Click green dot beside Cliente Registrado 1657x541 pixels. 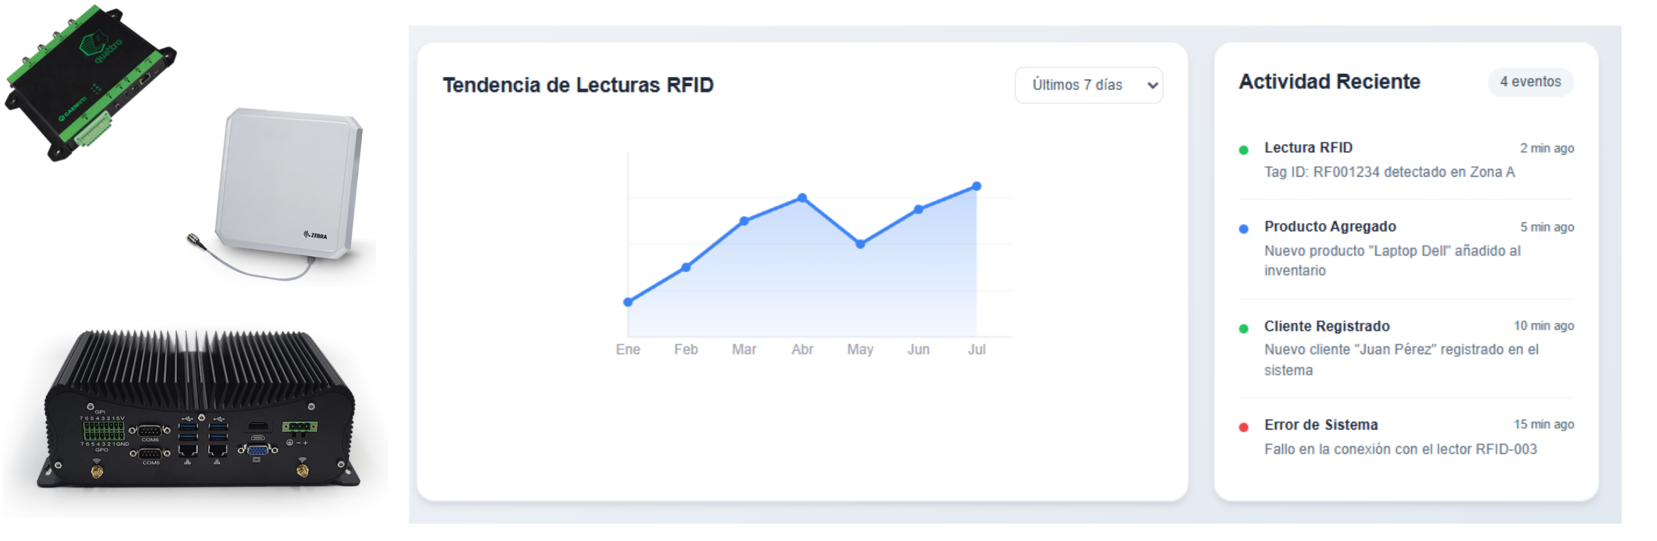coord(1243,328)
